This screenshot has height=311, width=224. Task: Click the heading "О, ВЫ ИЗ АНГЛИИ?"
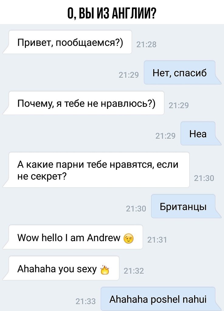click(x=112, y=13)
